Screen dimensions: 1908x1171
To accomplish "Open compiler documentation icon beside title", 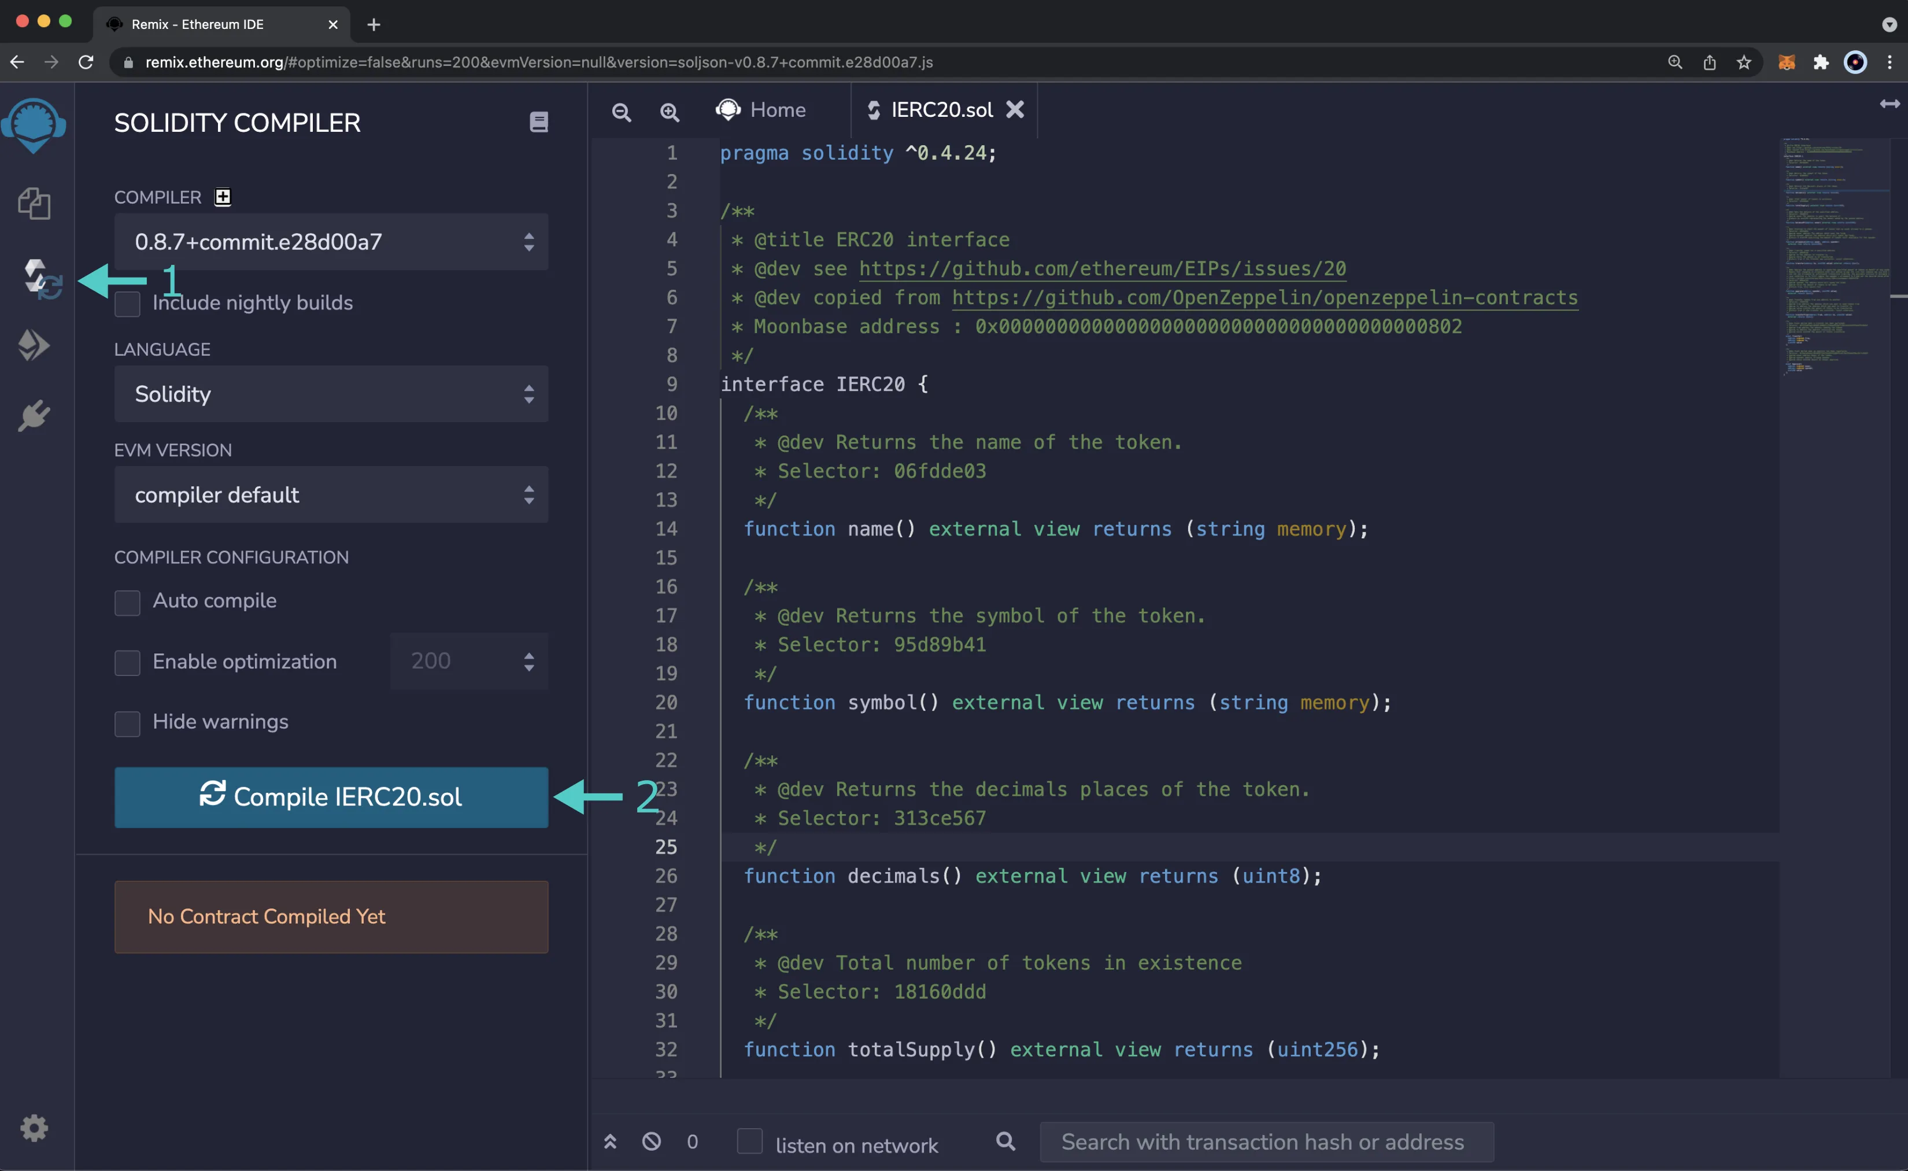I will point(539,121).
